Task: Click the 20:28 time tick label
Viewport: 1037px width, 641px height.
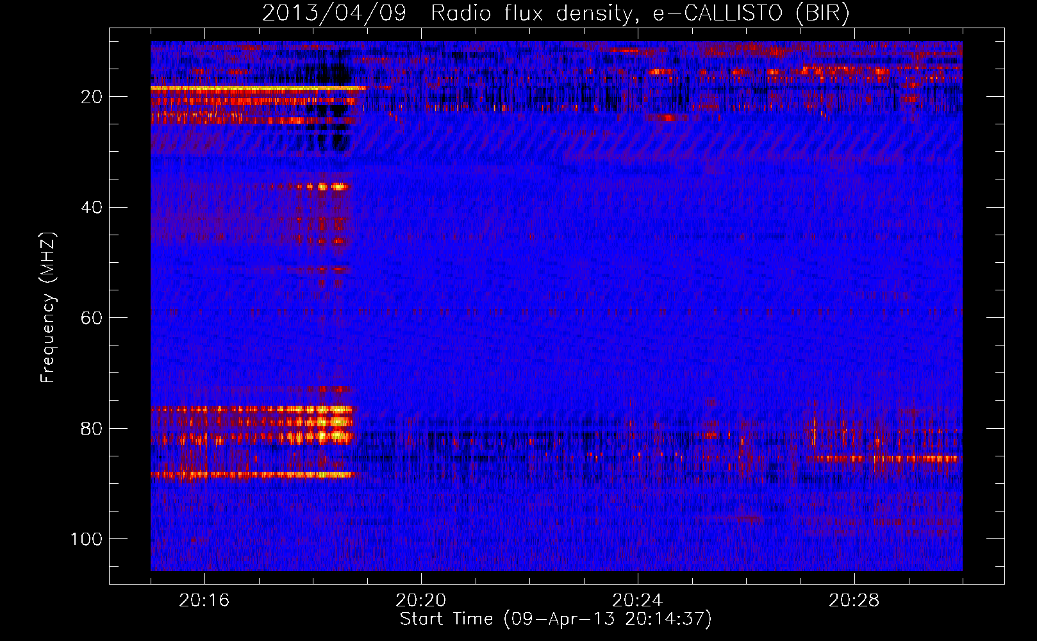Action: click(x=854, y=601)
